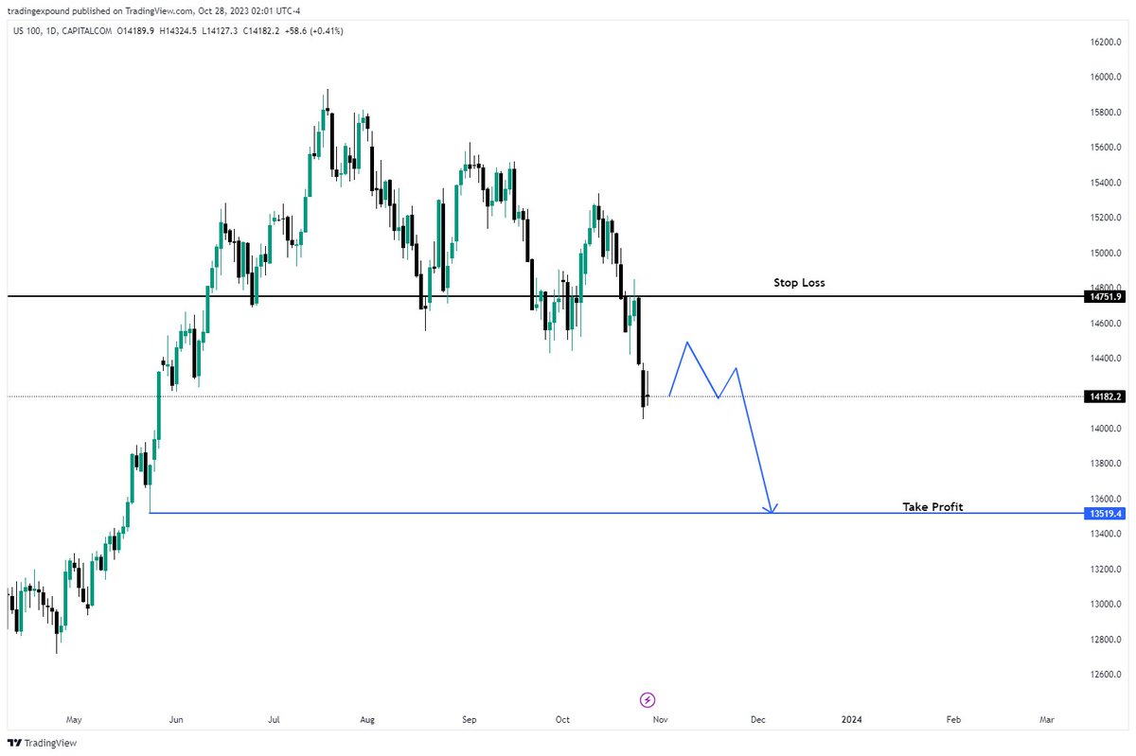Click the Jul label on time axis
The width and height of the screenshot is (1136, 756).
[275, 720]
